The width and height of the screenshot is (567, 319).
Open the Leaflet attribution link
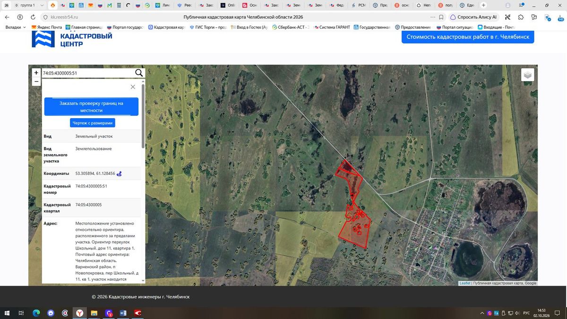click(x=464, y=283)
